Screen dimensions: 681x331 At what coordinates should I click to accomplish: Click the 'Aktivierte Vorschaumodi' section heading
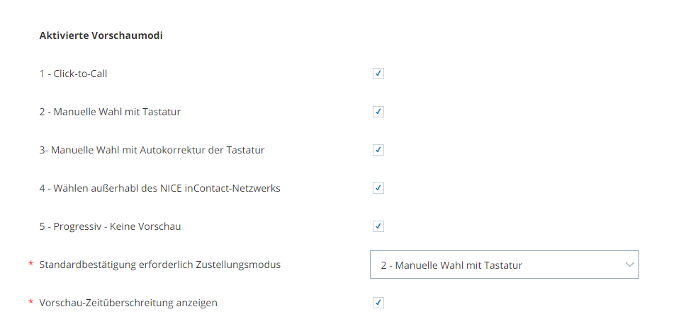(x=101, y=35)
